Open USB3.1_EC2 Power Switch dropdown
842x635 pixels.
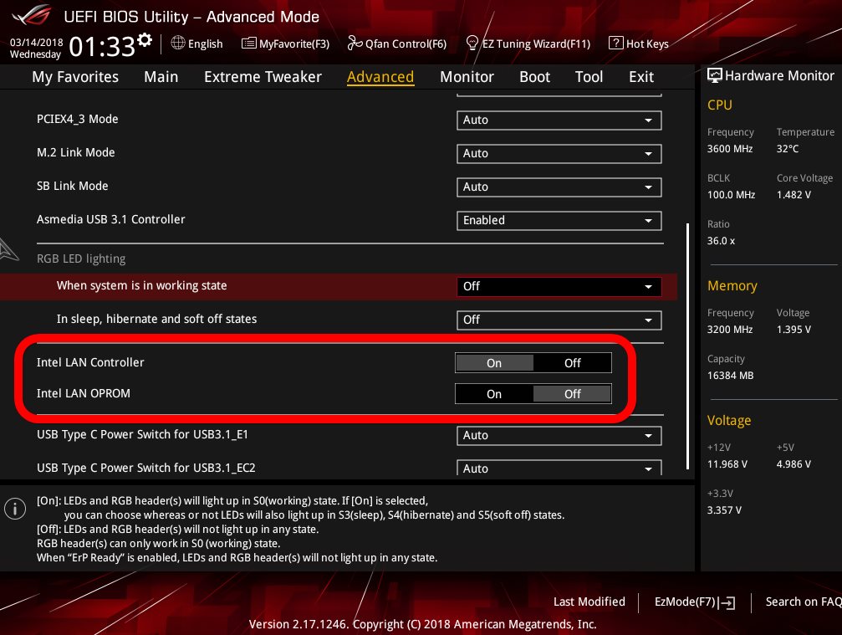point(559,468)
